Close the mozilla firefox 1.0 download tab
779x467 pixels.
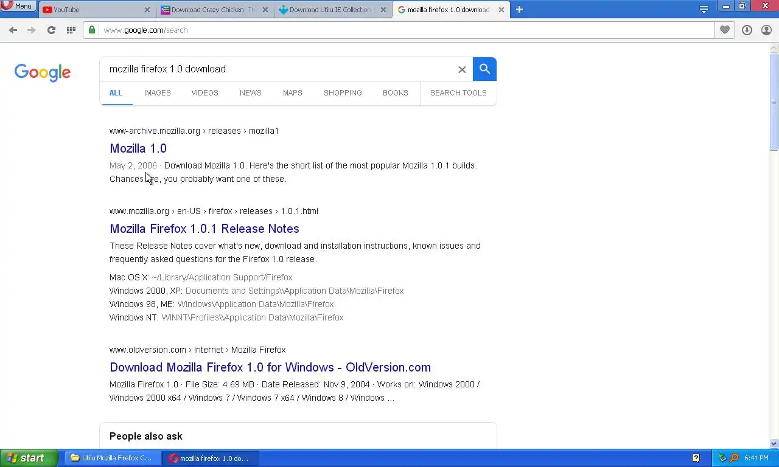pos(501,10)
